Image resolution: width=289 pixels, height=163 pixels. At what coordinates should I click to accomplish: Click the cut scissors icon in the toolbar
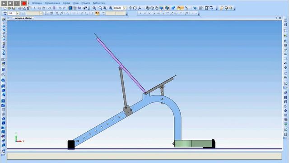34,8
